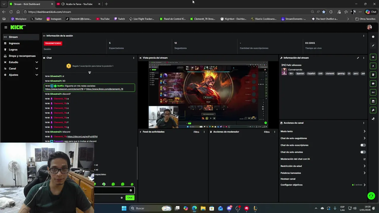Screen dimensions: 379x213
Task: Toggle Chat de solo-emotes switch
Action: (363, 152)
